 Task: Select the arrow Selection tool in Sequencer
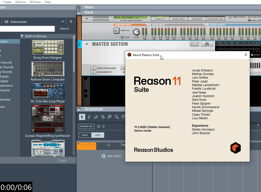tap(82, 117)
